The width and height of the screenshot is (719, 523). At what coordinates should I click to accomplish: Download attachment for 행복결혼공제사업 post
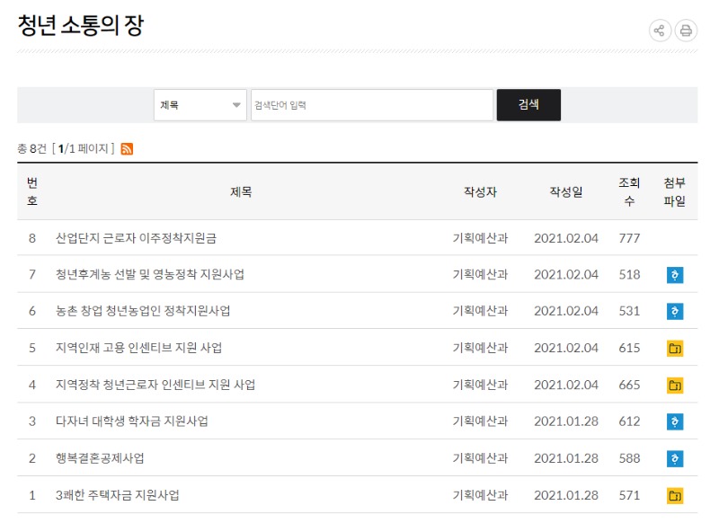(x=675, y=458)
